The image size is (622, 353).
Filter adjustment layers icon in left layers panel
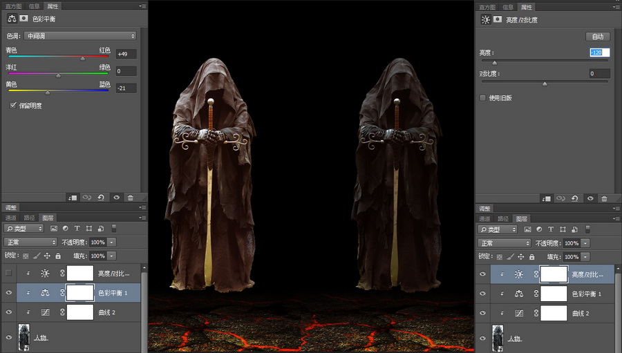click(66, 229)
